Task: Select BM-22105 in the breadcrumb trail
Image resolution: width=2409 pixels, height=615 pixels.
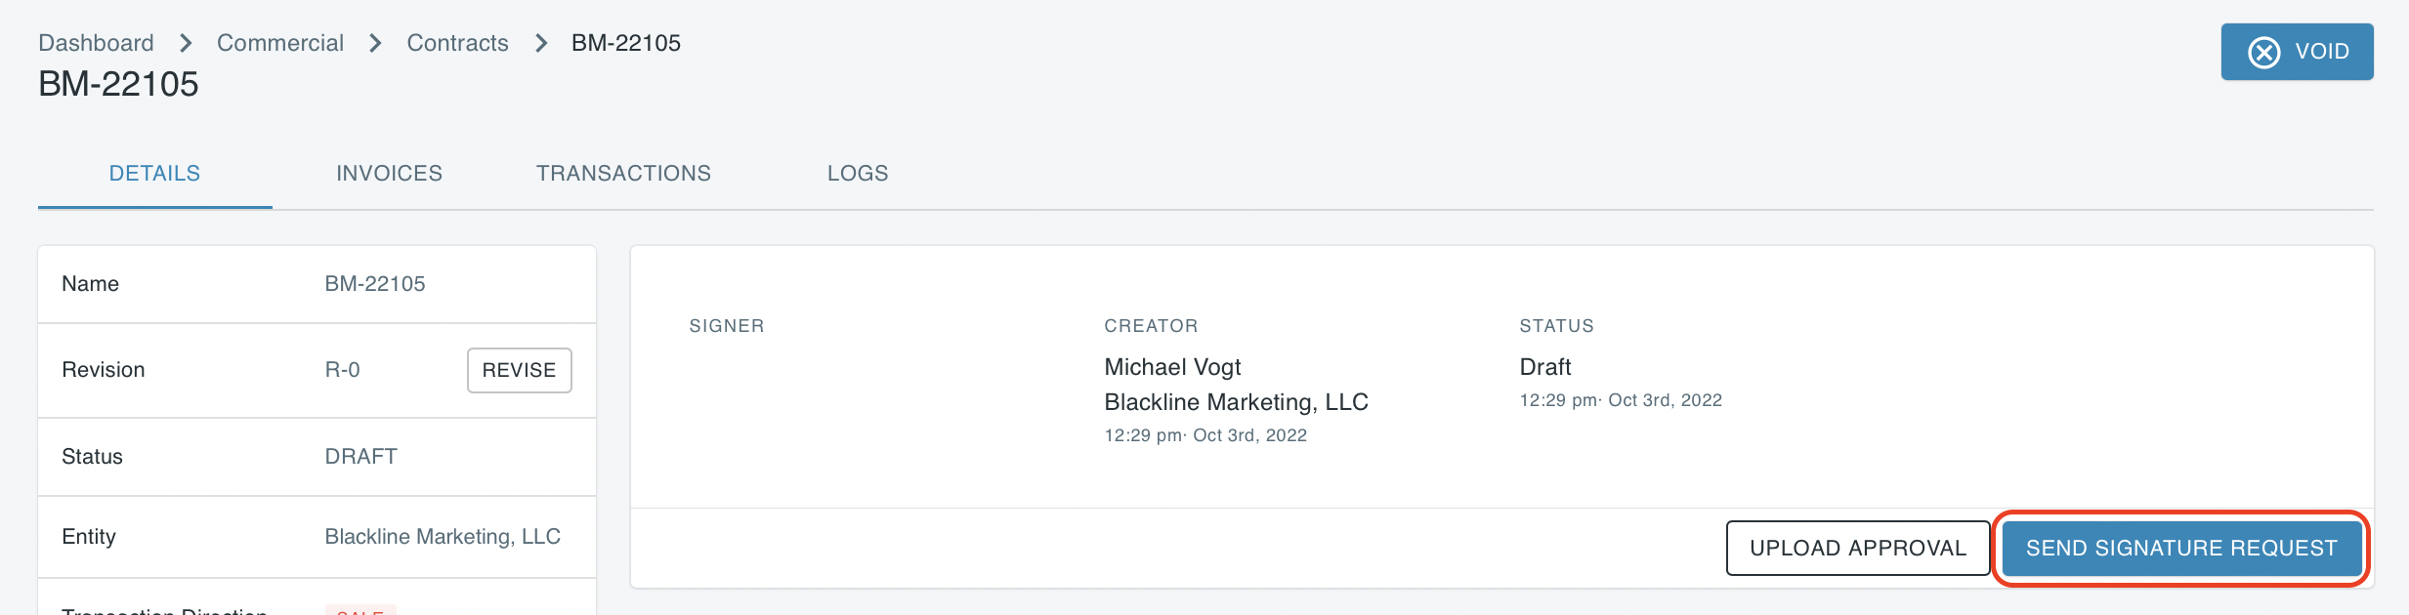Action: click(x=625, y=43)
